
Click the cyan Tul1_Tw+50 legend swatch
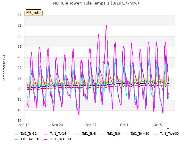16,139
